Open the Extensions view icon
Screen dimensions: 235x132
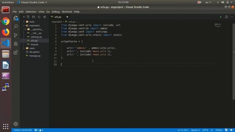15,52
